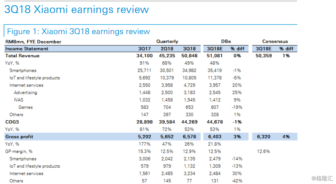The height and width of the screenshot is (184, 336).
Task: Select the consensus GP margin '12.6%'
Action: coord(264,152)
